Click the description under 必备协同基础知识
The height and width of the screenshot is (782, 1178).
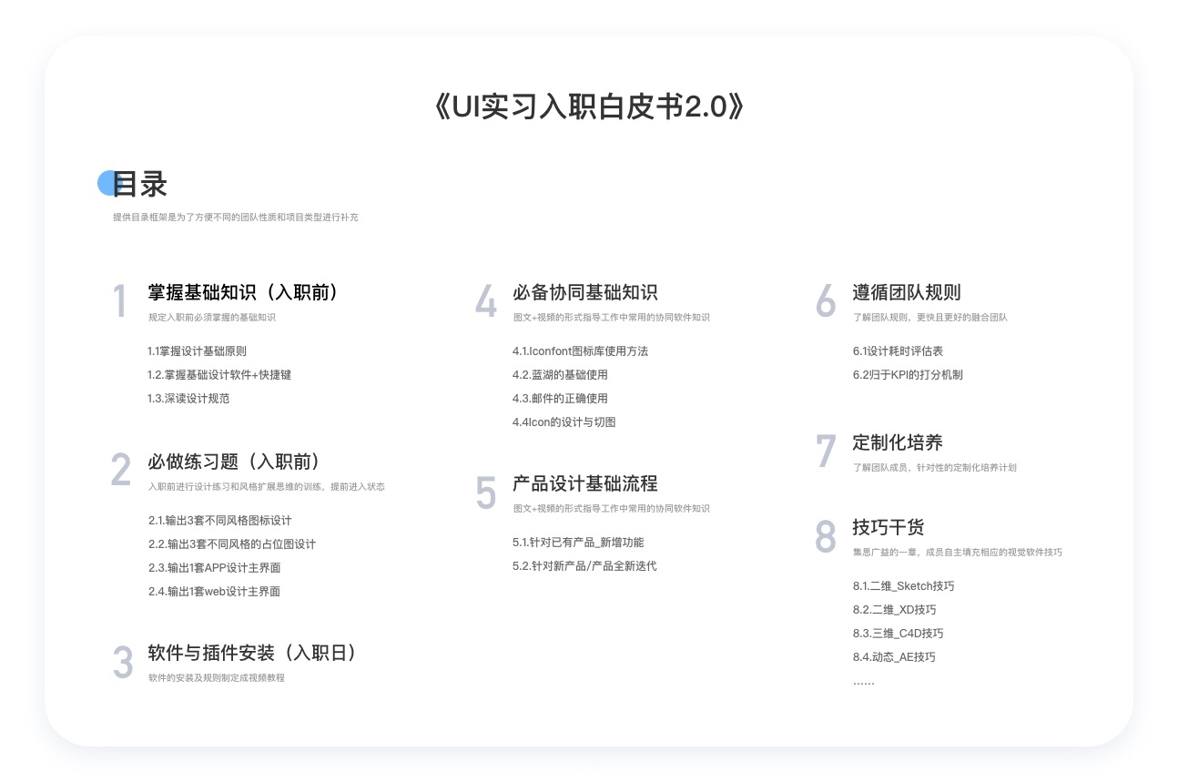612,318
